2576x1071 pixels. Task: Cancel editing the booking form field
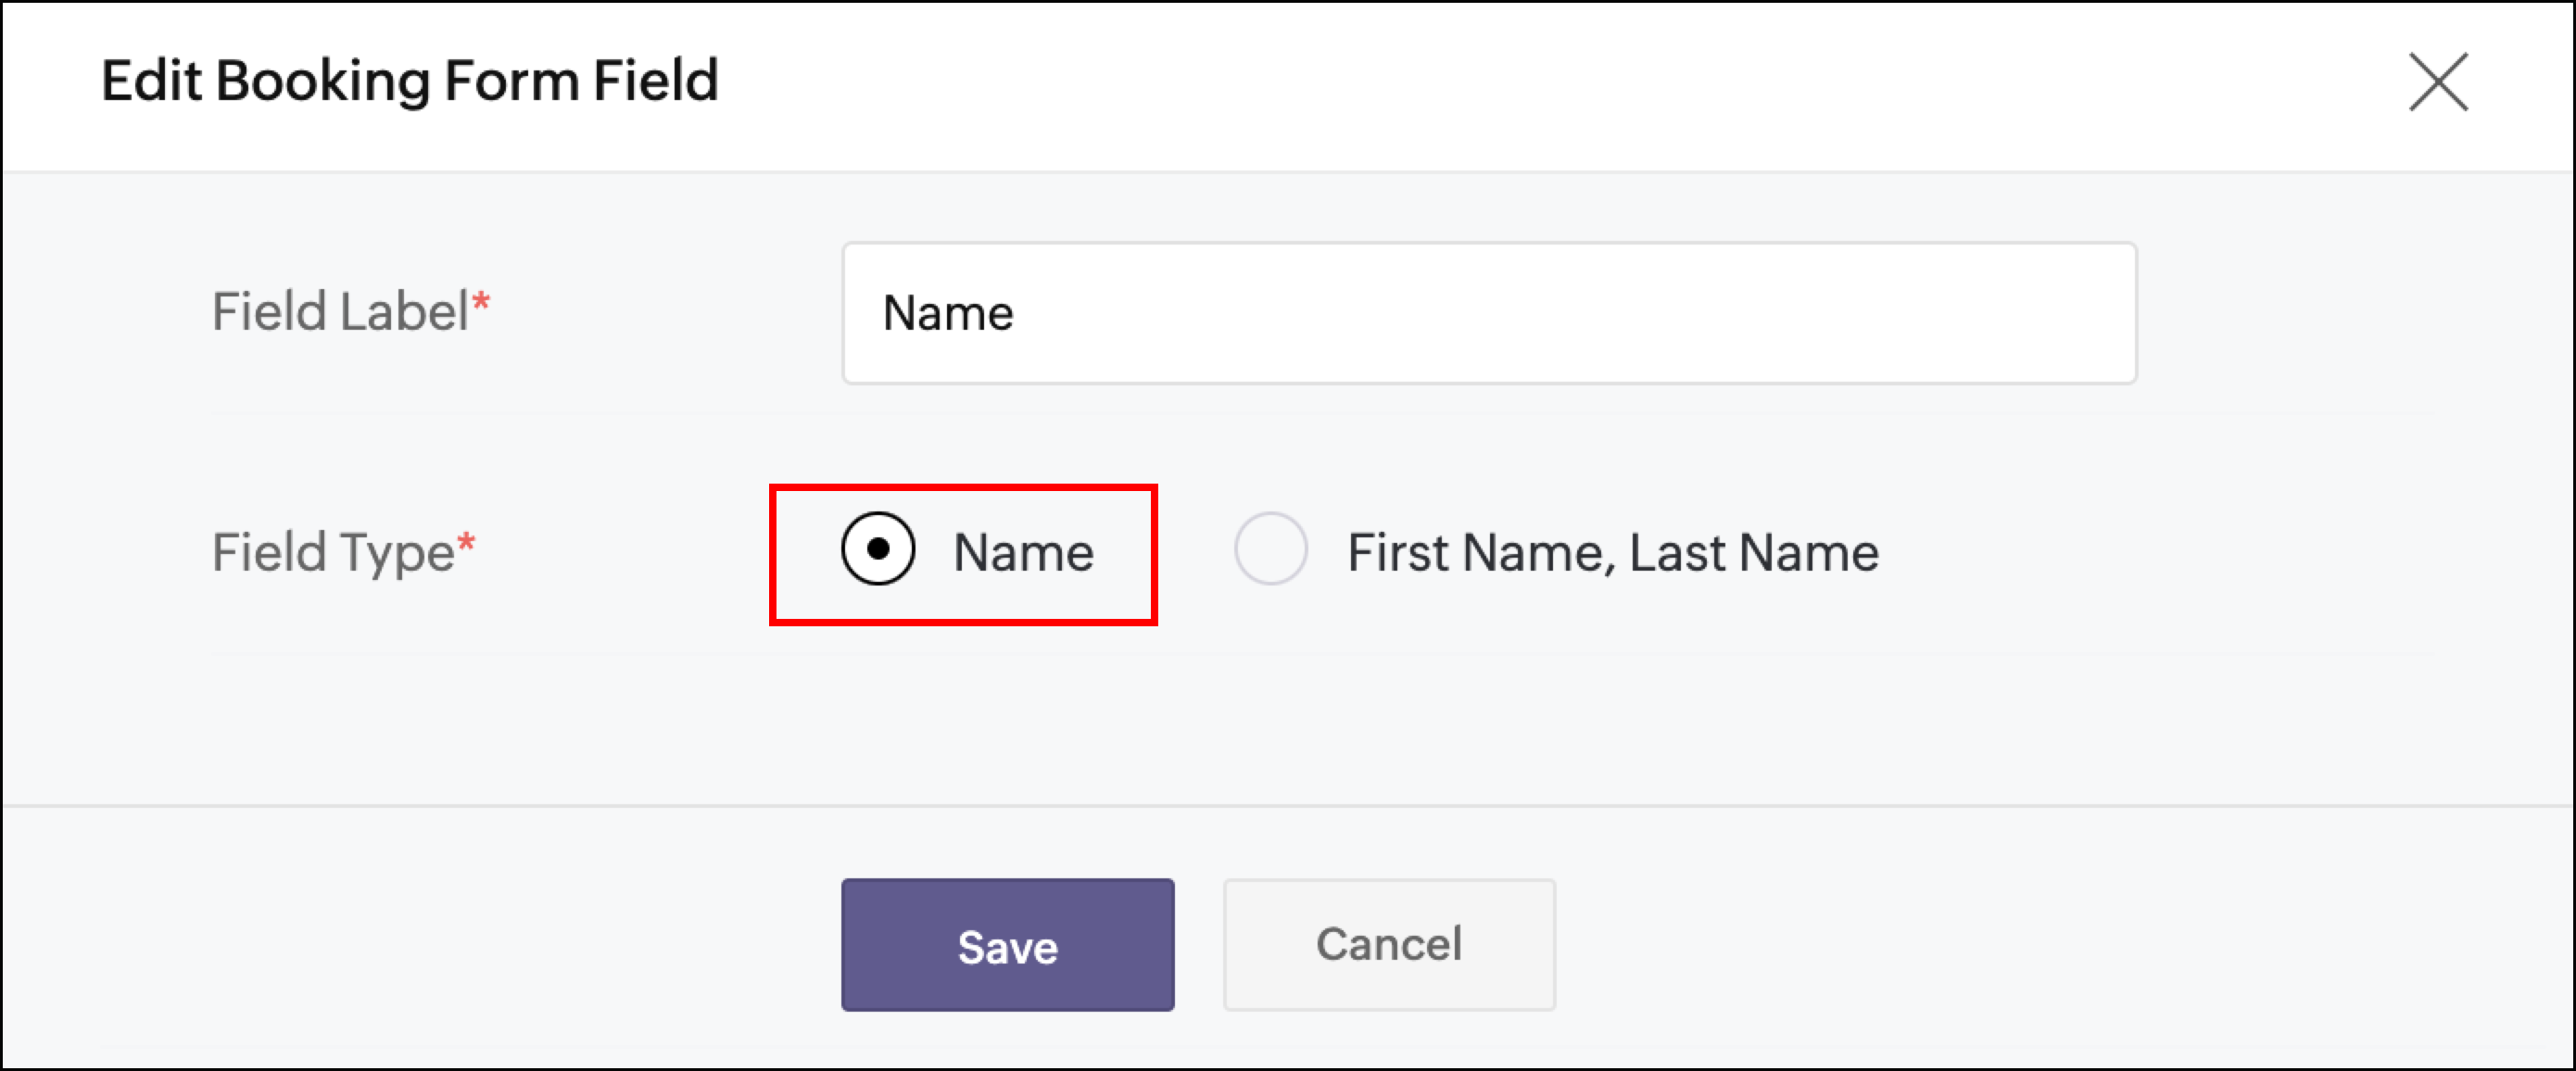tap(1388, 944)
